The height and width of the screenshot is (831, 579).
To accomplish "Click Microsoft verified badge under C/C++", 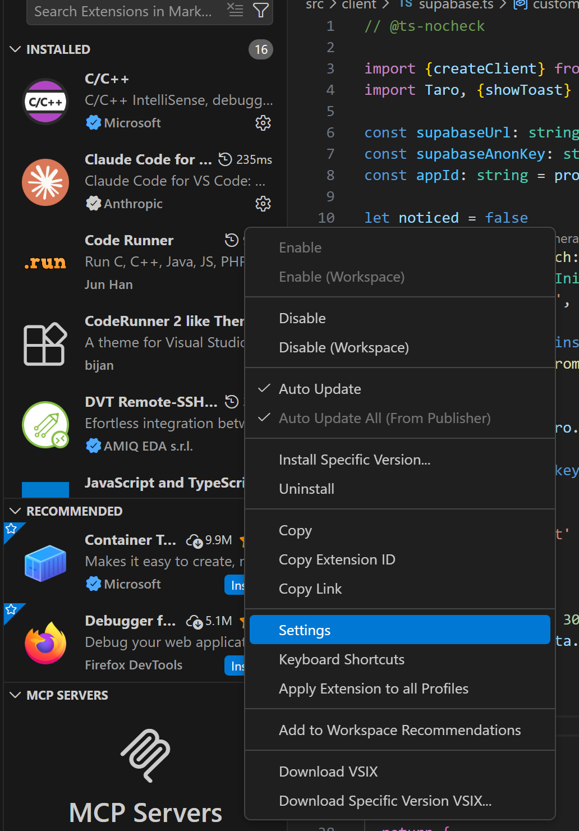I will (x=93, y=123).
